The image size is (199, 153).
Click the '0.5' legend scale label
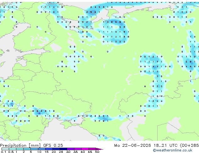[x=11, y=152]
